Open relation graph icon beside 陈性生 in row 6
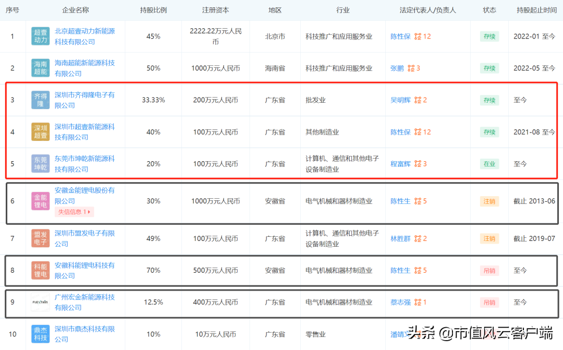 click(418, 201)
